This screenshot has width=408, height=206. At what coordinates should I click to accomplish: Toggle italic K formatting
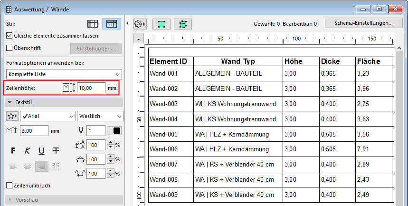pos(28,150)
